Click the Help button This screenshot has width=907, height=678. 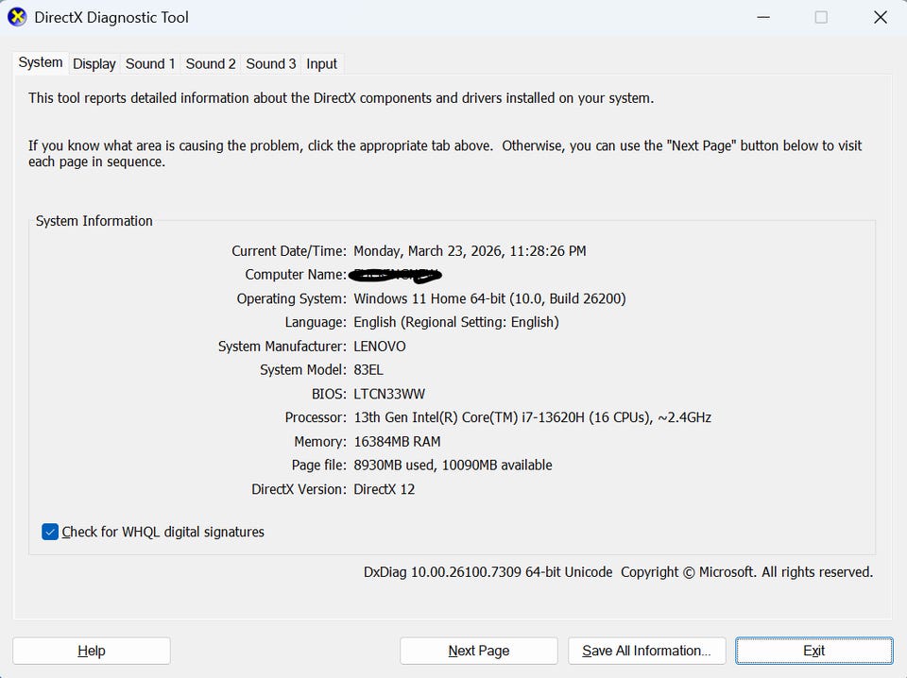[92, 651]
